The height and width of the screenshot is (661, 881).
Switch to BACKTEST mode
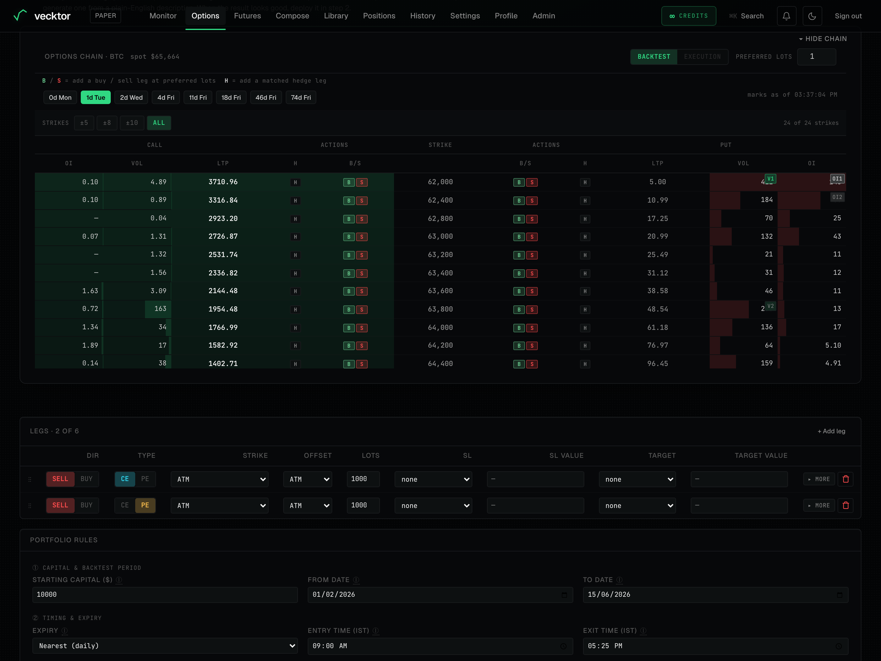tap(654, 57)
